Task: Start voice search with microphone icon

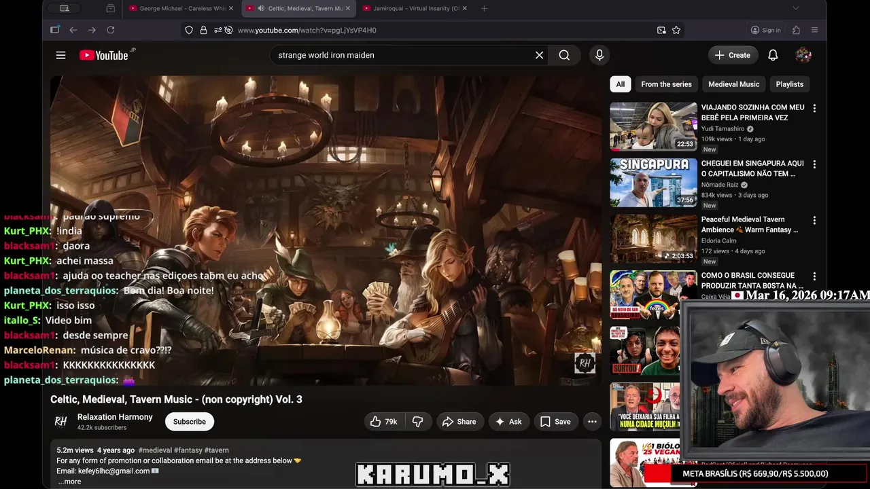Action: [x=599, y=55]
